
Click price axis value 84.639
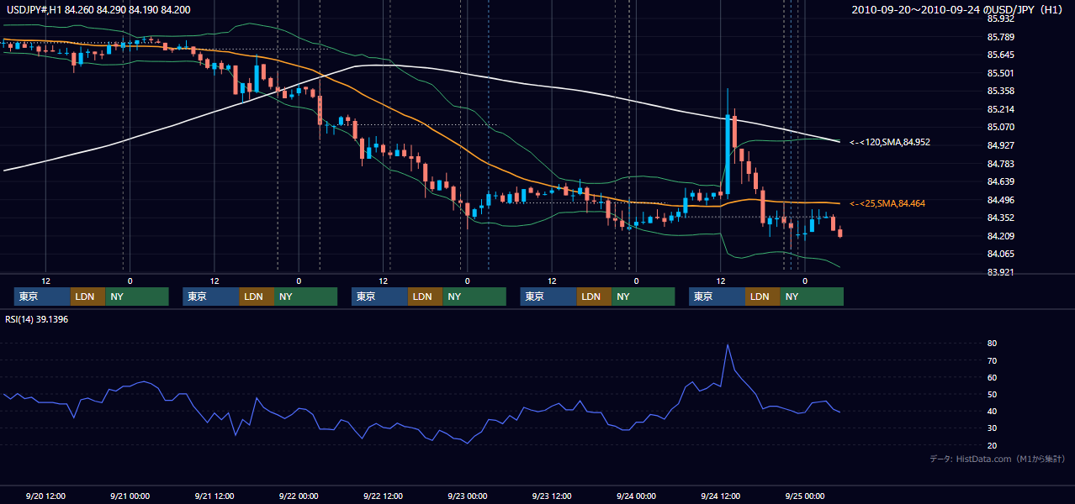[1001, 181]
